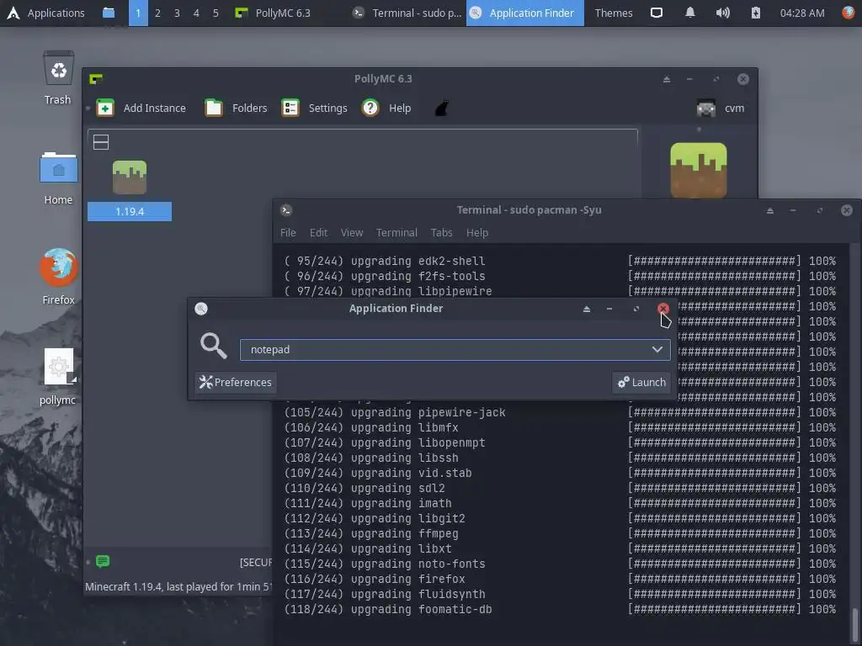This screenshot has height=646, width=862.
Task: Click the 'upgrading foomatic-db' terminal line
Action: tap(560, 609)
